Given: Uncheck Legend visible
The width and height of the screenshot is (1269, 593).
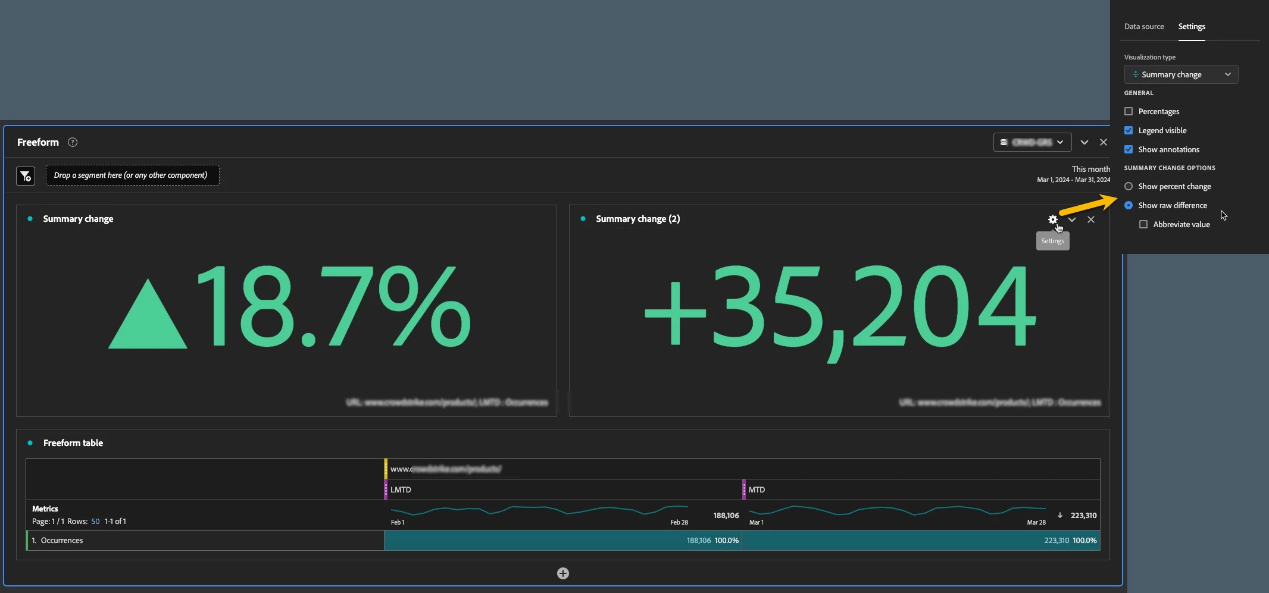Looking at the screenshot, I should (1129, 130).
